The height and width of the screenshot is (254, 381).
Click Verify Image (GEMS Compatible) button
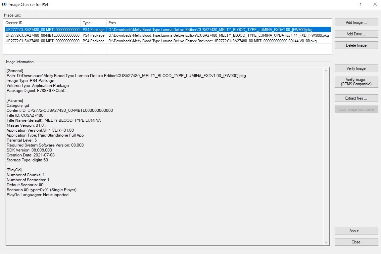pos(356,82)
